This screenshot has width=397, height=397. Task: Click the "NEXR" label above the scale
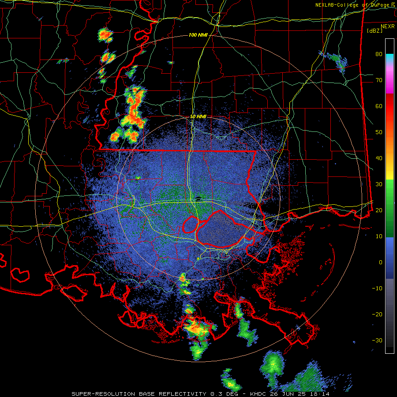tap(387, 26)
